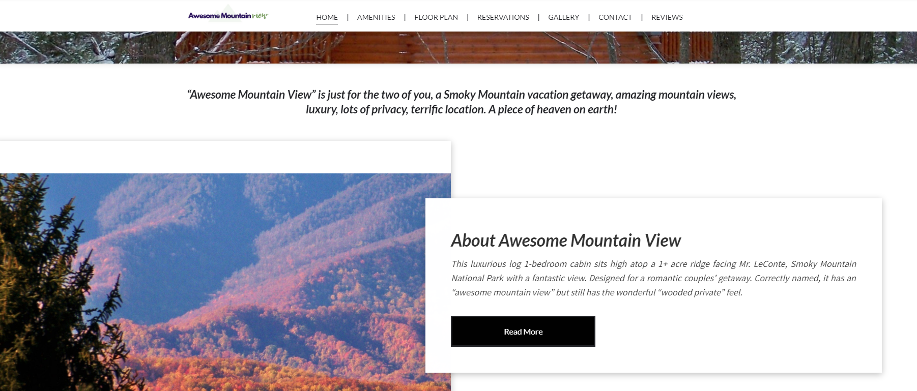This screenshot has height=391, width=917.
Task: Click the About Awesome Mountain View heading
Action: tap(566, 240)
